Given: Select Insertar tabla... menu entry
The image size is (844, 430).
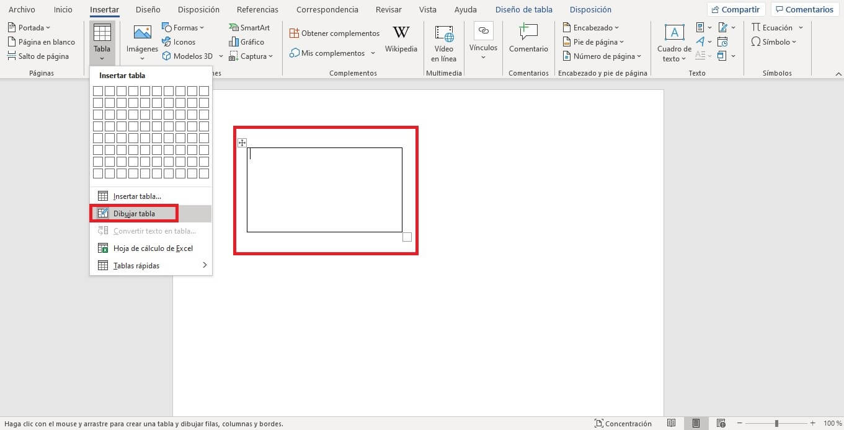Looking at the screenshot, I should coord(151,196).
